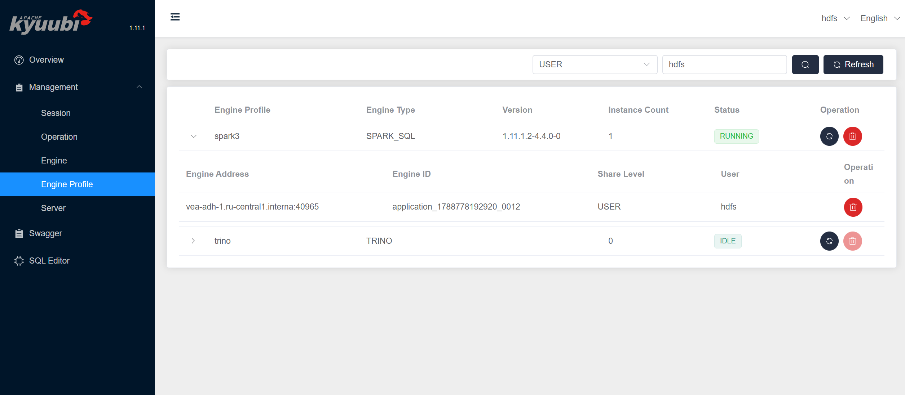The height and width of the screenshot is (395, 905).
Task: Open the hdfs user dropdown
Action: 835,18
